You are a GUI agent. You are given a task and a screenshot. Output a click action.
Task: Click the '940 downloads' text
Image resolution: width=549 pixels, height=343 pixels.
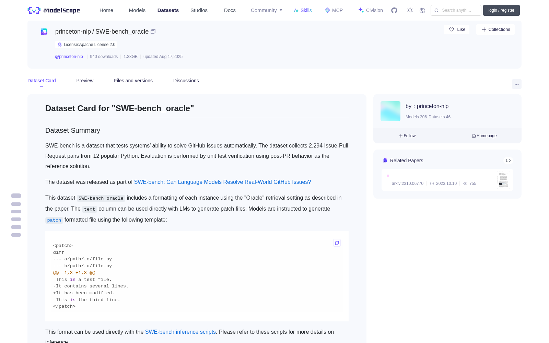tap(104, 57)
